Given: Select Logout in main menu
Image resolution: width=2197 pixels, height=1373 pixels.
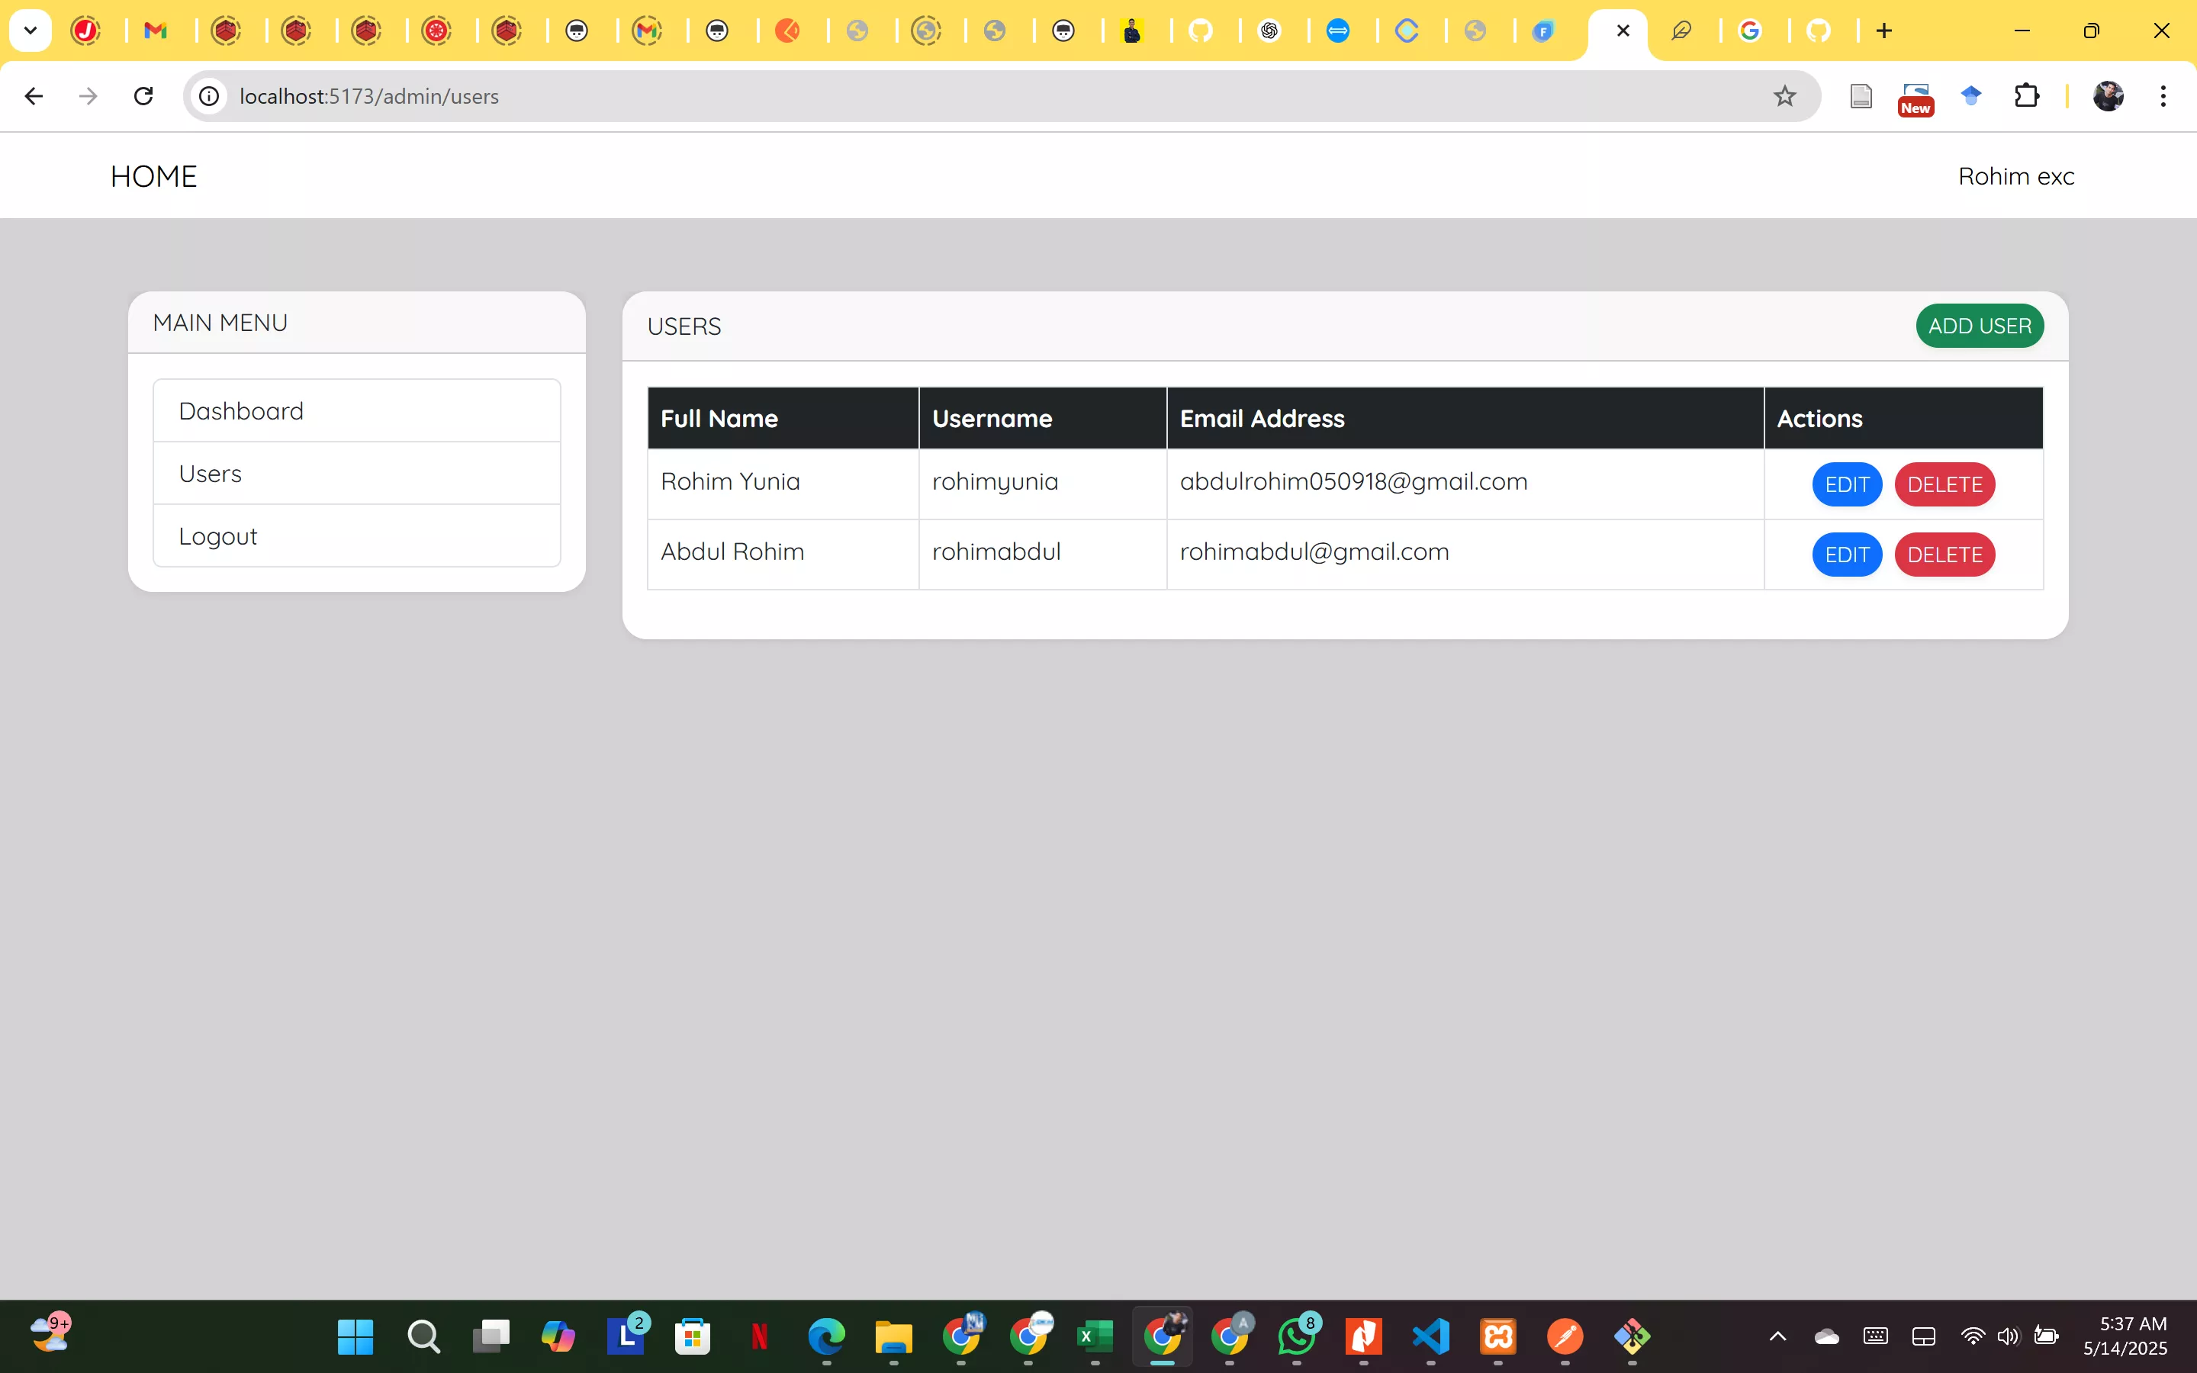Looking at the screenshot, I should [357, 537].
